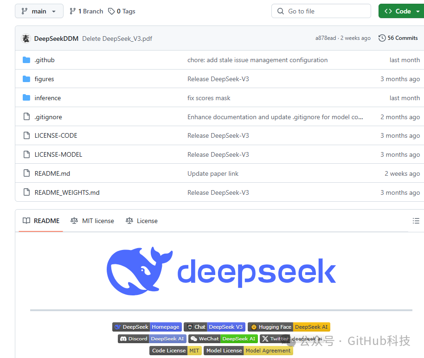
Task: Click the magnifier icon in Go to file
Action: click(x=281, y=11)
